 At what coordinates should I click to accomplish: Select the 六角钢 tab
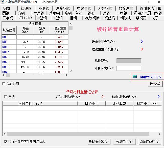(39, 13)
